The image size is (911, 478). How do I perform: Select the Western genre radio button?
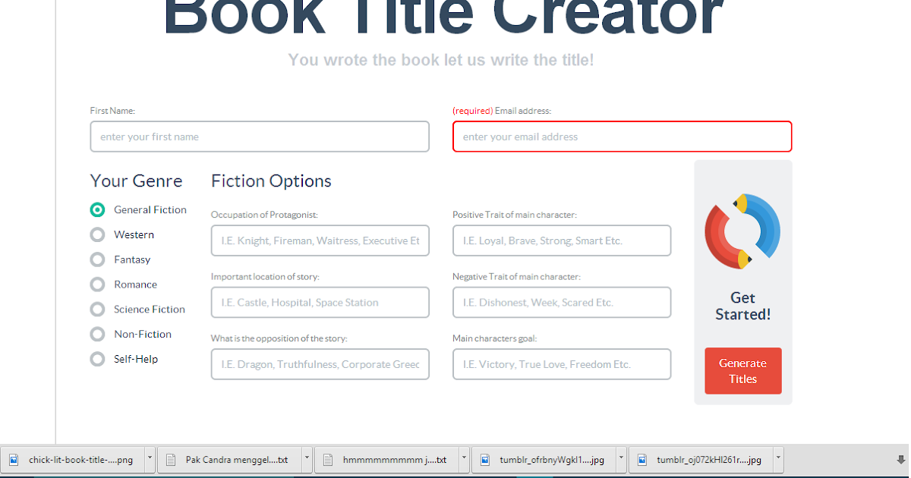pos(97,235)
